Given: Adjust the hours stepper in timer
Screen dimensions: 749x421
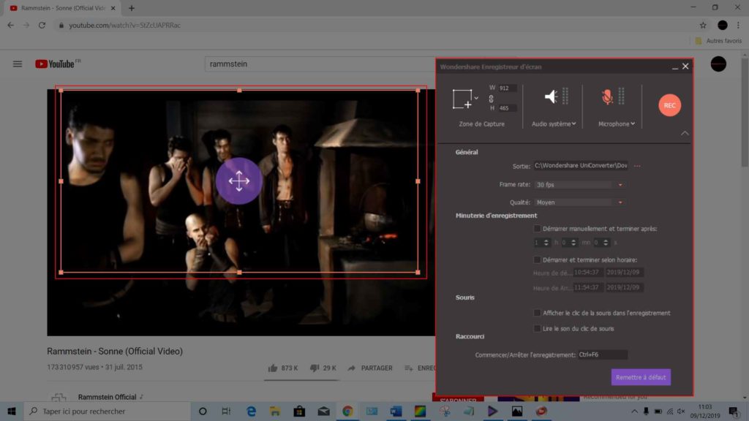Looking at the screenshot, I should 546,243.
